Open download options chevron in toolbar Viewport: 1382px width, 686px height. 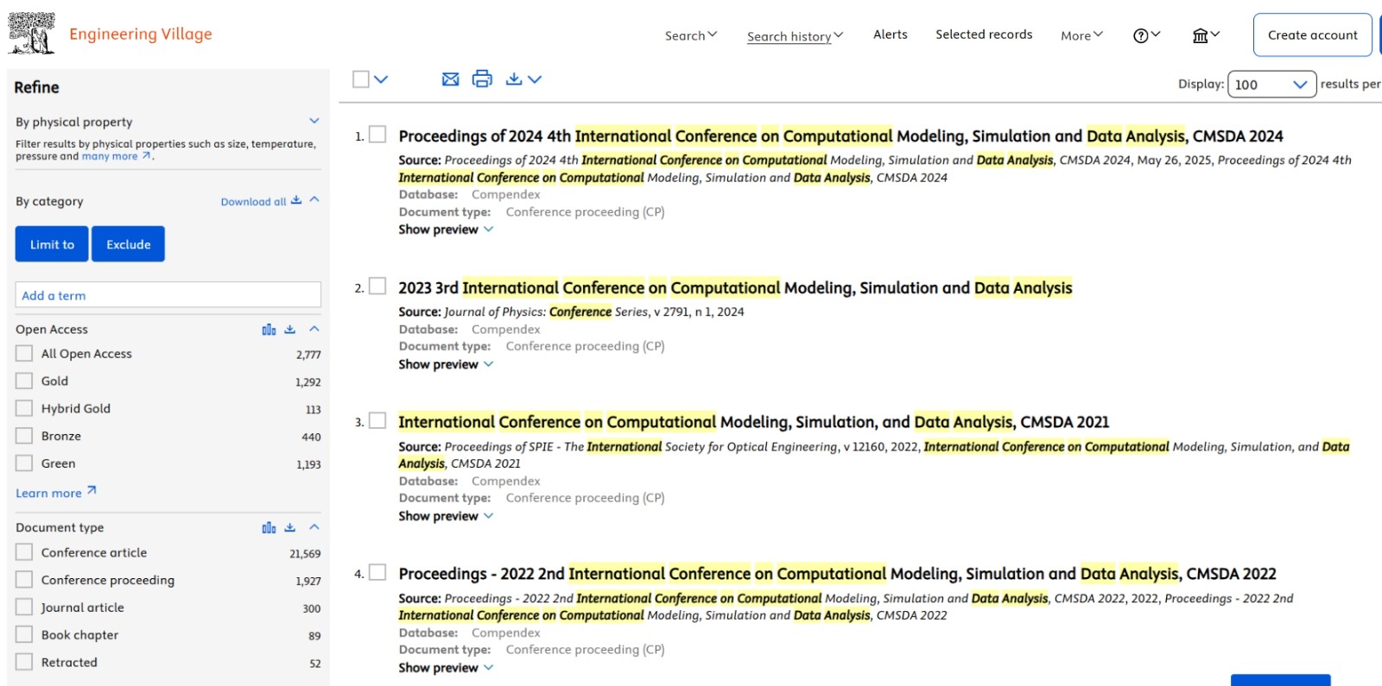(535, 79)
